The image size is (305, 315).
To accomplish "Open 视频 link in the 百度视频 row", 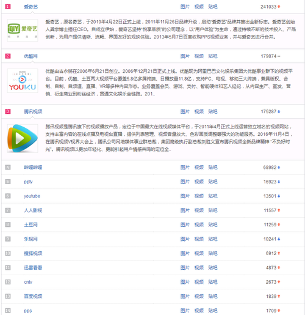I will pyautogui.click(x=199, y=296).
